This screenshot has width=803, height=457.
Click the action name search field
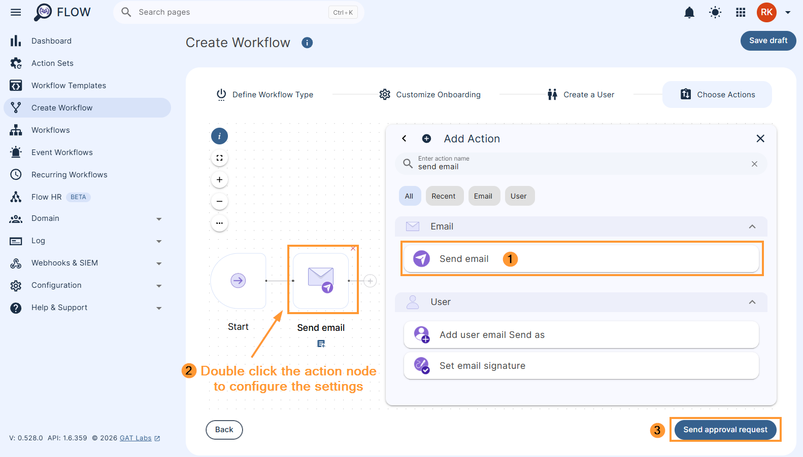tap(581, 164)
